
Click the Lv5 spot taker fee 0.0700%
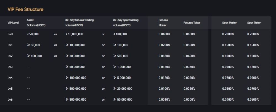tap(253, 89)
